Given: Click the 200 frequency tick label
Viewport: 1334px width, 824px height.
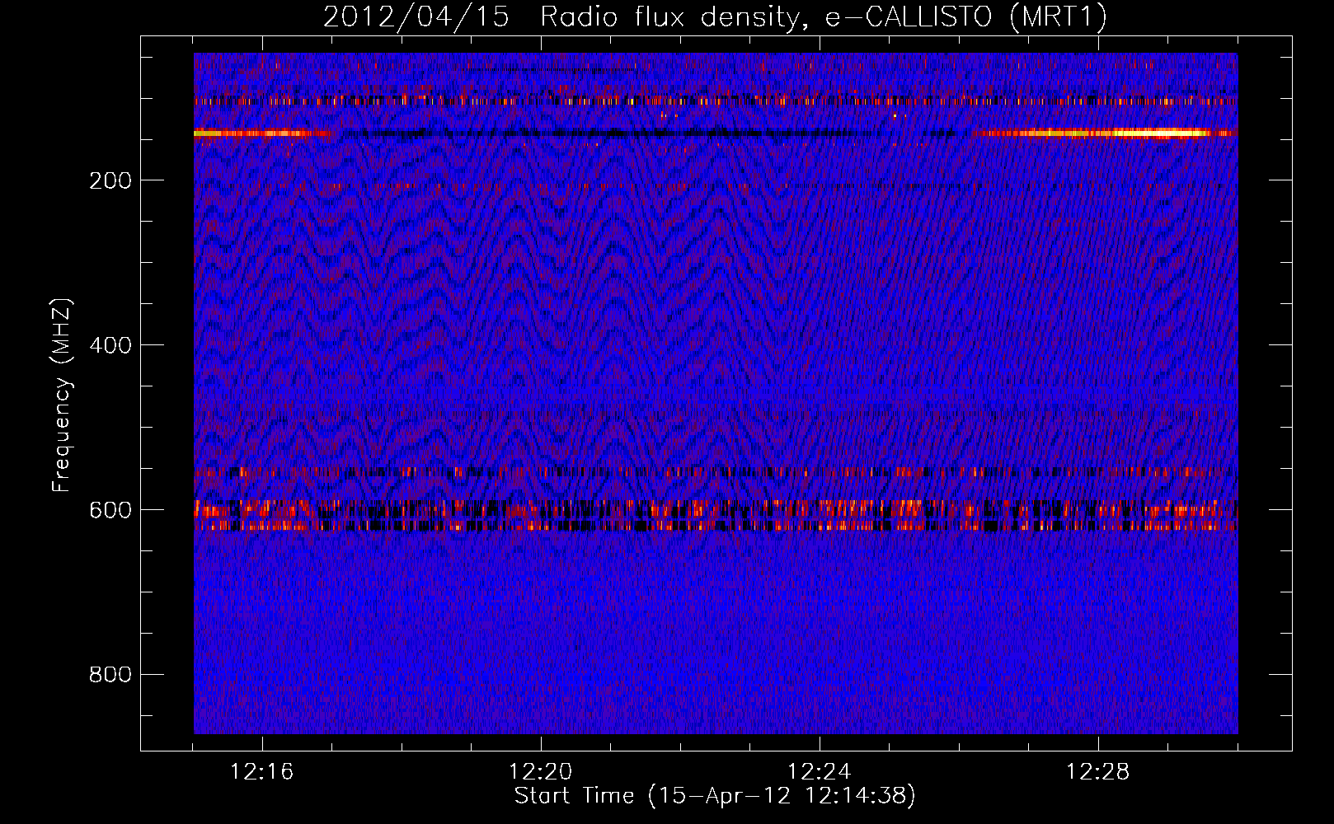Looking at the screenshot, I should pyautogui.click(x=110, y=180).
